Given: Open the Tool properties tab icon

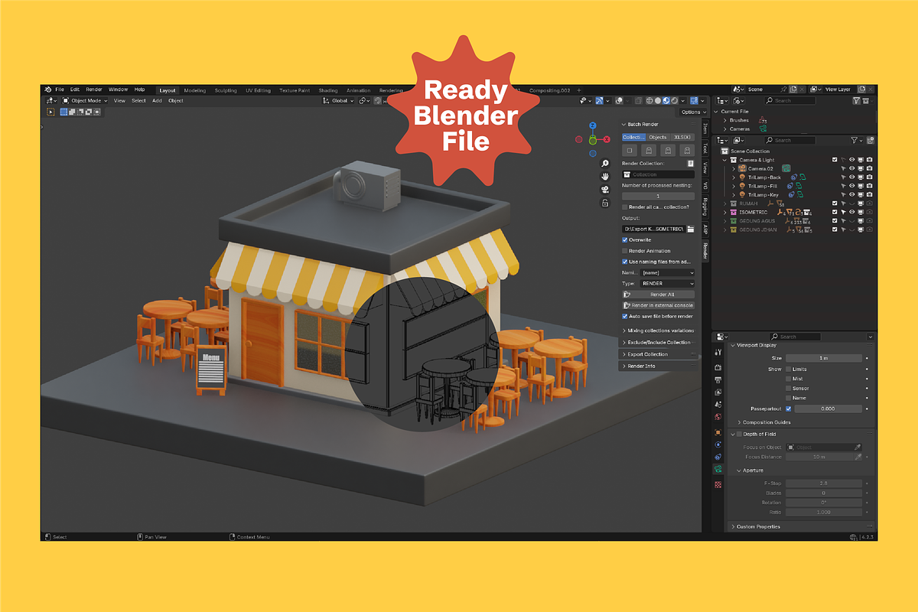Looking at the screenshot, I should [x=718, y=353].
